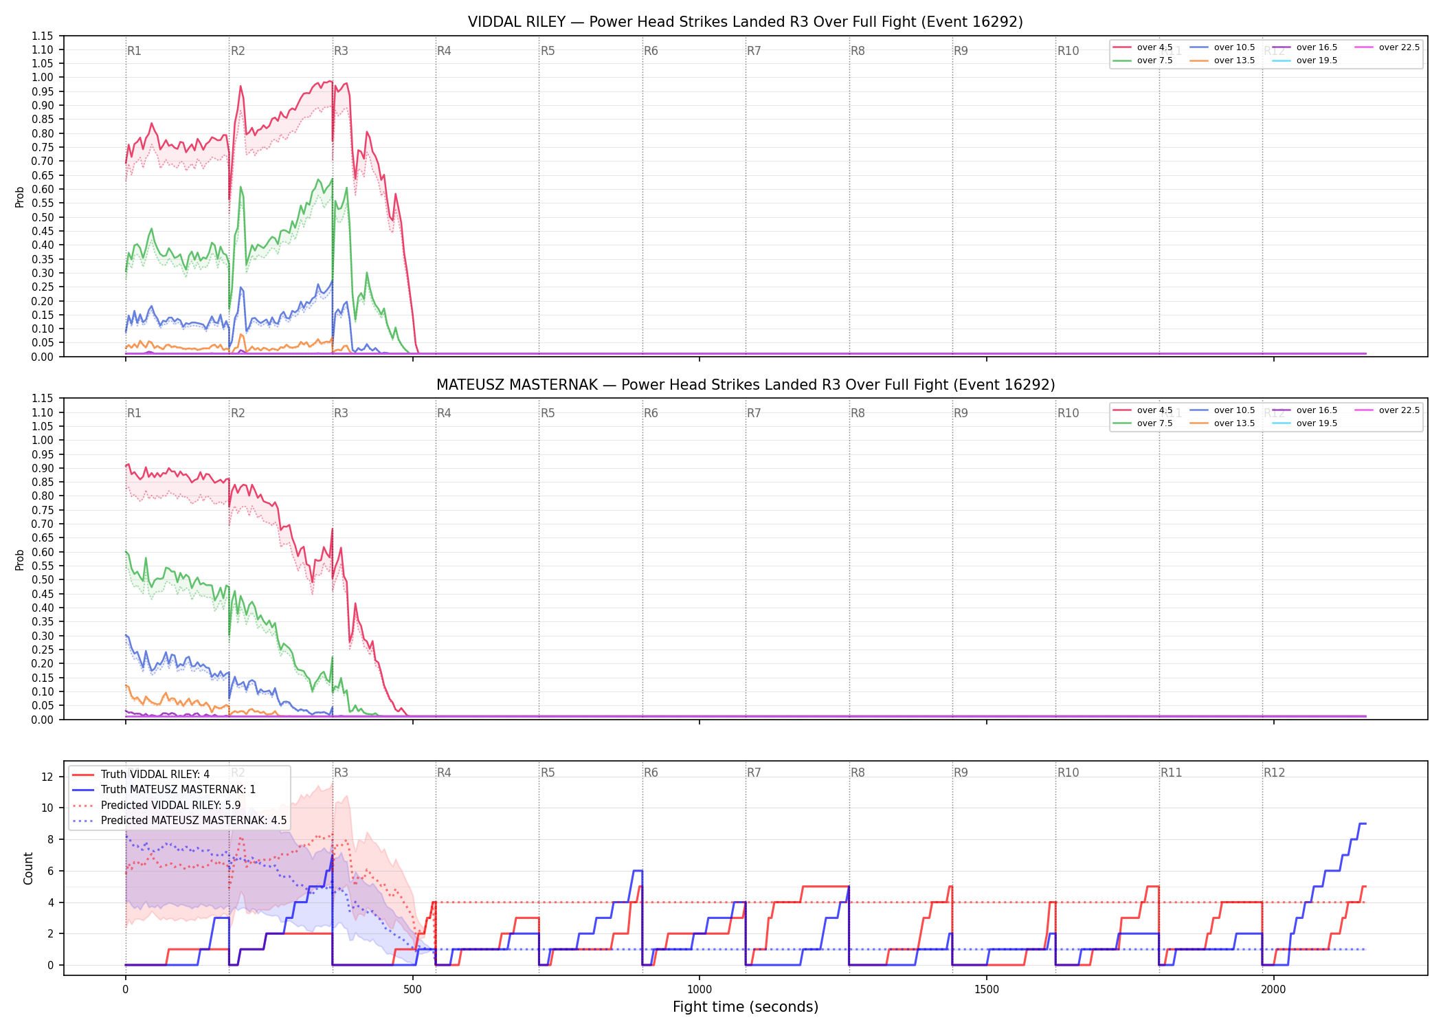
Task: Click 'over 19.5' legend entry in Masternak chart
Action: (1305, 423)
